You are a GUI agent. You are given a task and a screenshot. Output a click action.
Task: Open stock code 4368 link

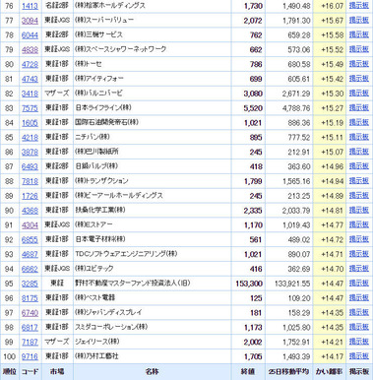pos(30,211)
